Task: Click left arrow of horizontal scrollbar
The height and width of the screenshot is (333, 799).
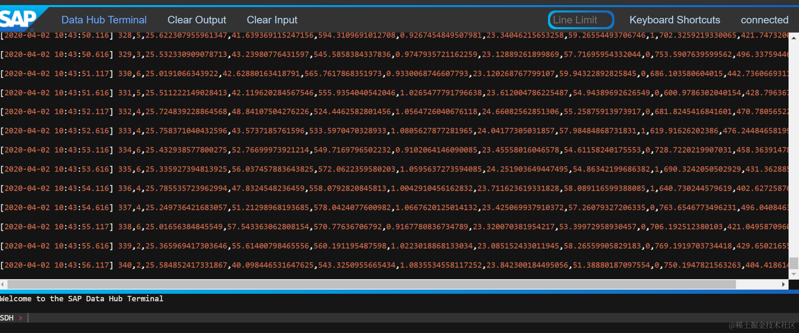Action: point(3,284)
